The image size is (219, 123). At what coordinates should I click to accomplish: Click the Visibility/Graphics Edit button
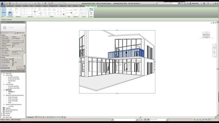(x=17, y=40)
